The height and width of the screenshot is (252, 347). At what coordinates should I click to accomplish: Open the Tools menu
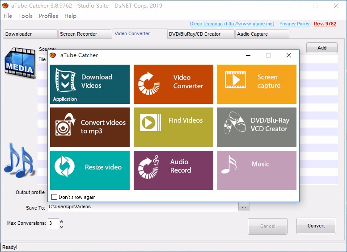(25, 16)
